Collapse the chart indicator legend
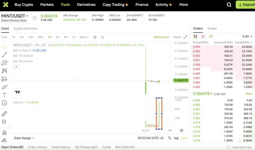Image resolution: width=255 pixels, height=150 pixels. pyautogui.click(x=16, y=67)
